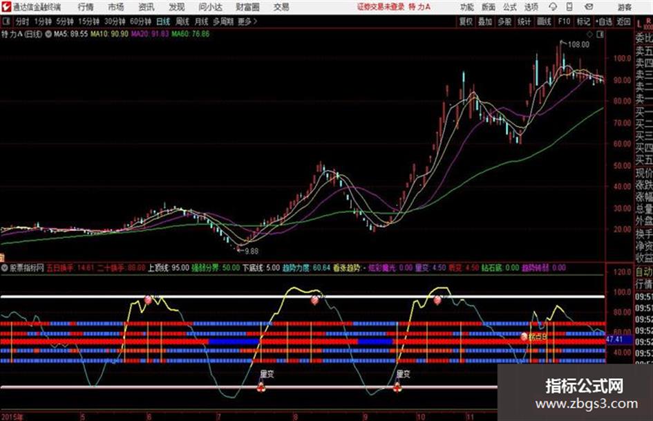The width and height of the screenshot is (653, 421).
Task: Open the 功能 menu
Action: pyautogui.click(x=467, y=7)
